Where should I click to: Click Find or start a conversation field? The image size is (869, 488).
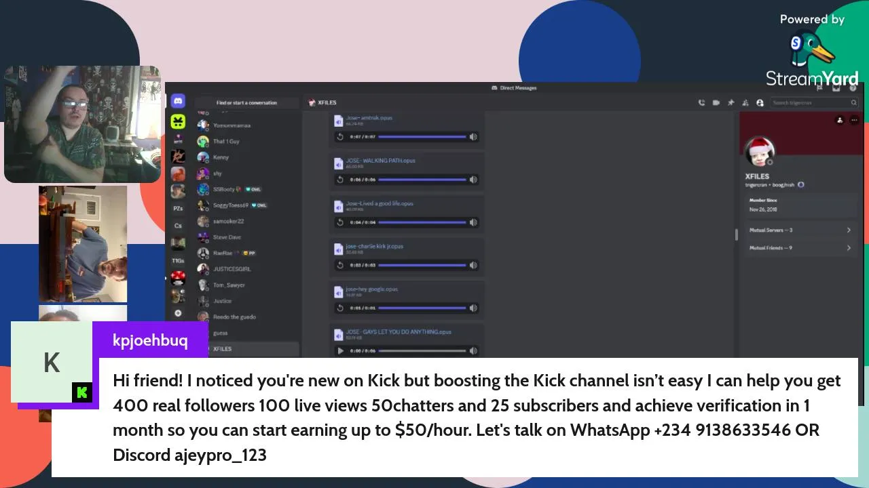(x=247, y=103)
